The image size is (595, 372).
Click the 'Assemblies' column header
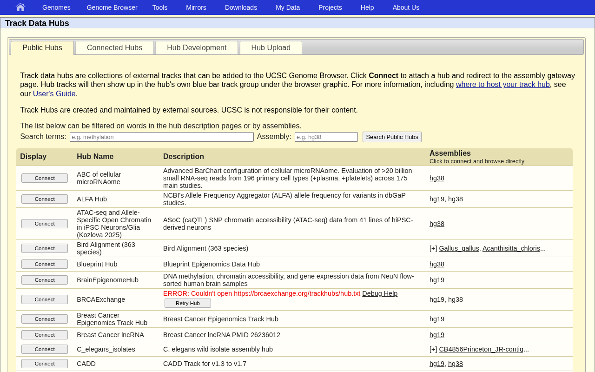coord(450,153)
